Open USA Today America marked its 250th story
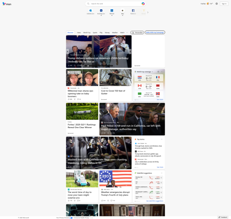The width and height of the screenshot is (231, 219). click(148, 147)
